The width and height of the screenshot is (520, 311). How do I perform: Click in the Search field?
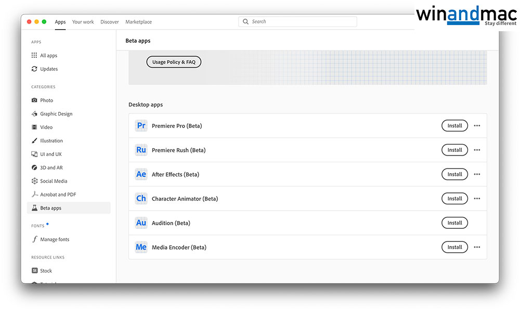point(302,22)
